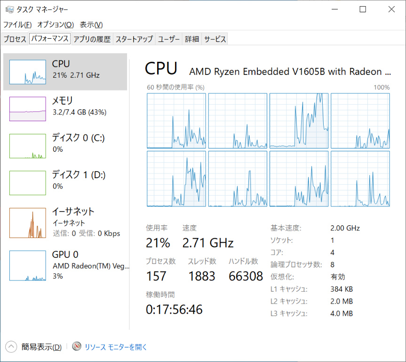The height and width of the screenshot is (362, 406).
Task: Switch to the ユーザー tab
Action: click(169, 39)
